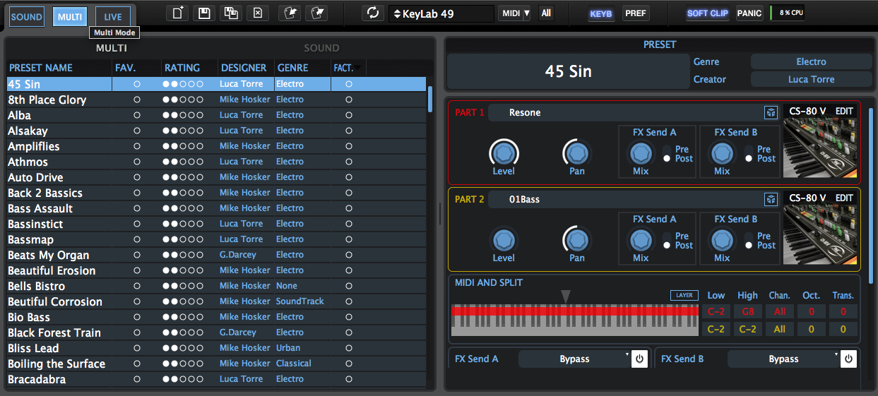Toggle factory flag for 45 Sin
878x396 pixels.
pos(348,84)
